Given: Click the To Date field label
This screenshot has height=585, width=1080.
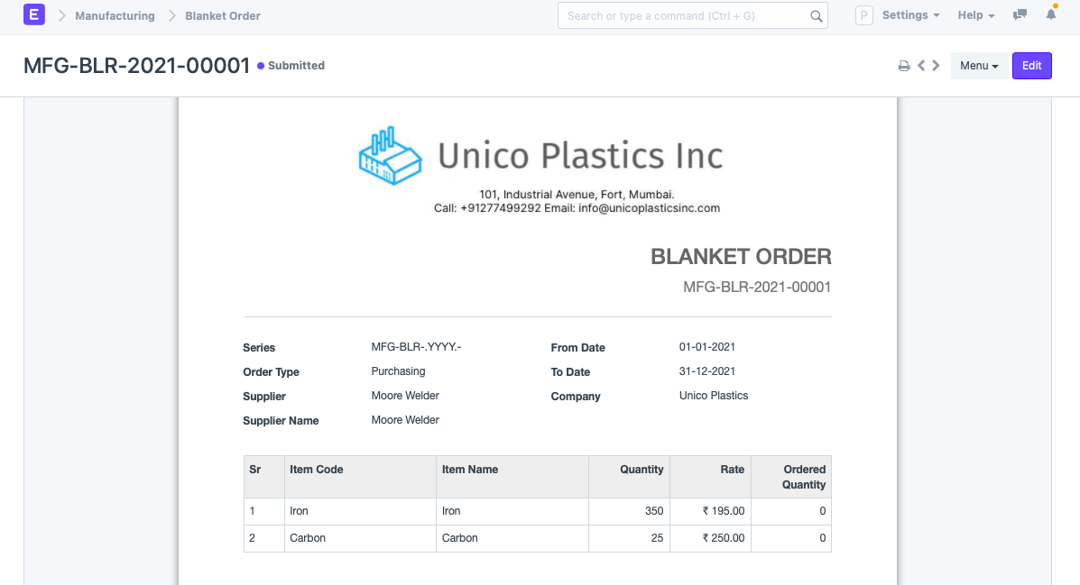Looking at the screenshot, I should 570,371.
